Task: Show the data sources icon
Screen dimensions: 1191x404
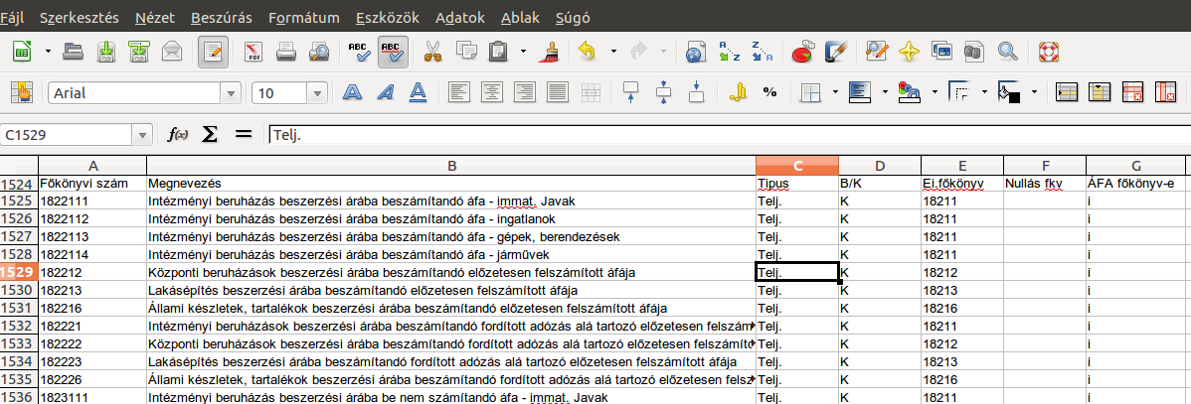Action: [974, 52]
